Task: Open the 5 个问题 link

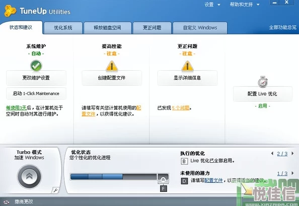Action: [181, 108]
